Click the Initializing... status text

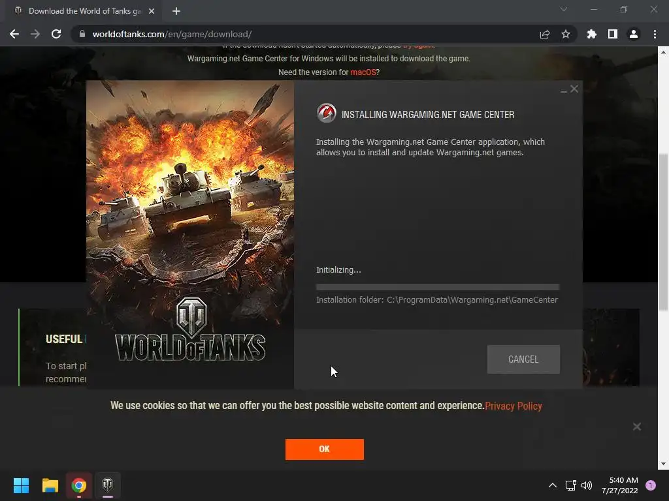(x=338, y=269)
